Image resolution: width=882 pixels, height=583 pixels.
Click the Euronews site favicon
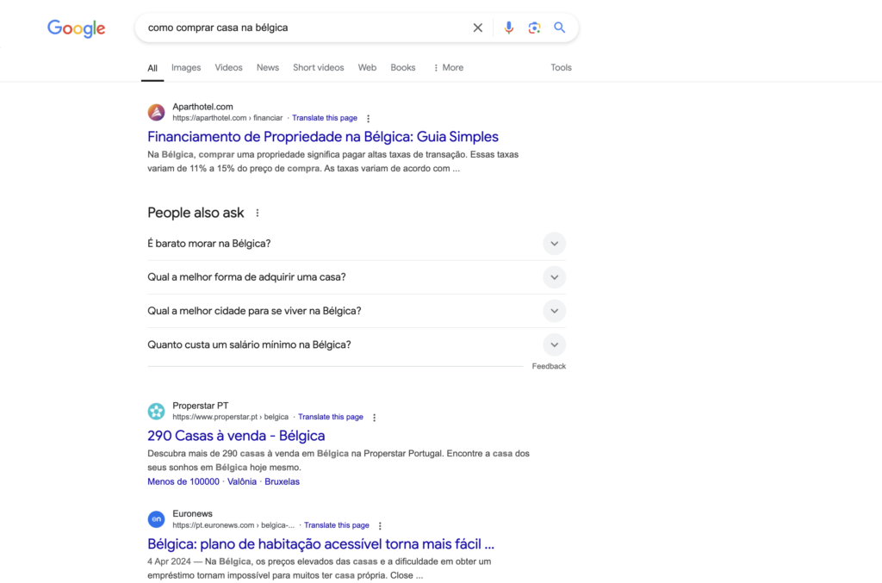(x=157, y=519)
